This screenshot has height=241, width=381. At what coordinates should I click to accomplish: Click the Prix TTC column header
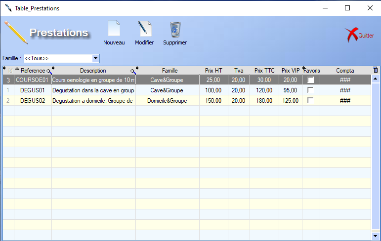click(264, 71)
